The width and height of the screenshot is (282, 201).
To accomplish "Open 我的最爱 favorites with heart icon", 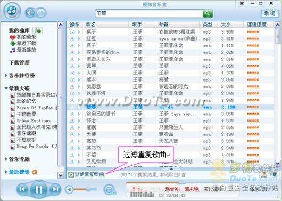I will click(x=23, y=37).
